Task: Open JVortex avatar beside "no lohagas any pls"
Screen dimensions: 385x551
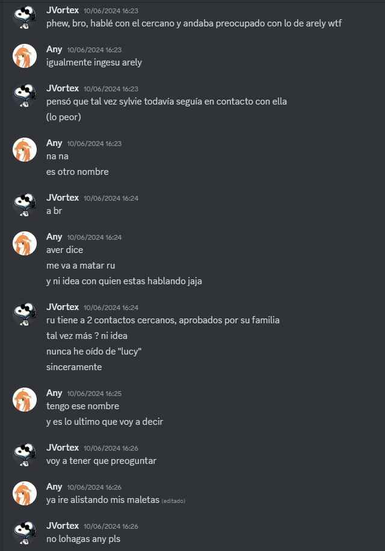Action: (25, 533)
